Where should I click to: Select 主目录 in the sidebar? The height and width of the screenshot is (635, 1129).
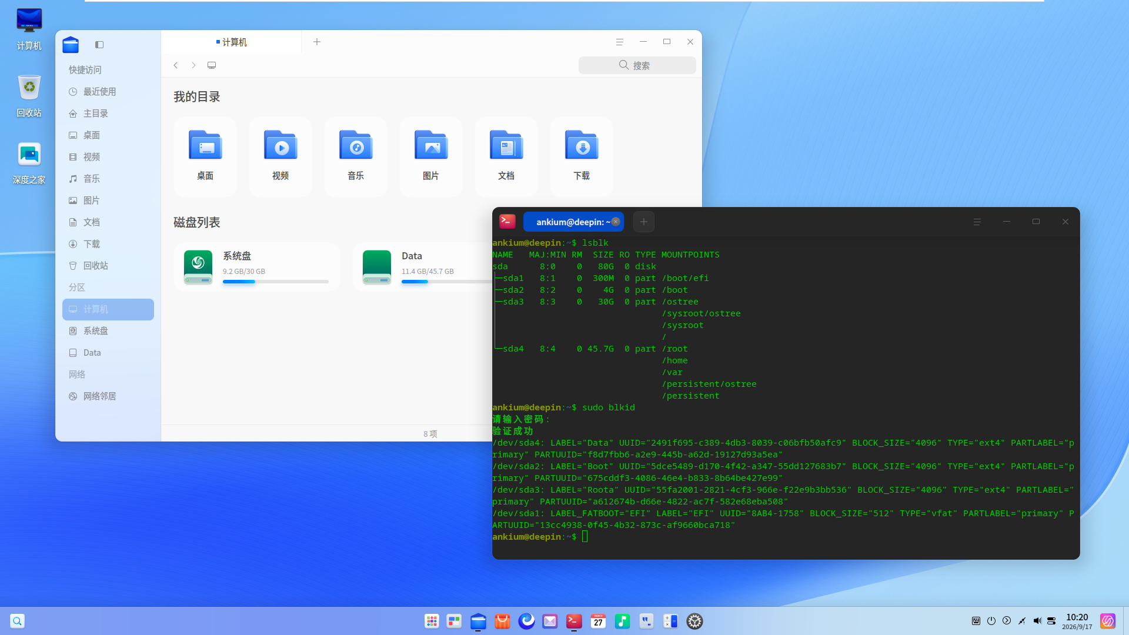coord(108,113)
